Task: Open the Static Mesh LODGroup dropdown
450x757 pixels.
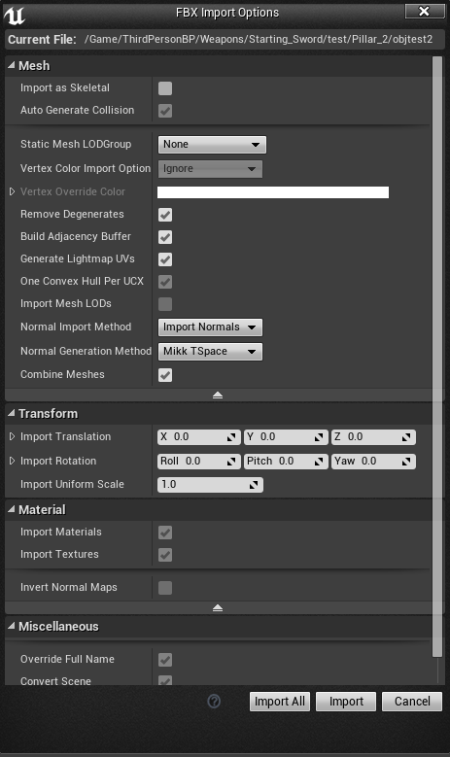Action: tap(212, 145)
